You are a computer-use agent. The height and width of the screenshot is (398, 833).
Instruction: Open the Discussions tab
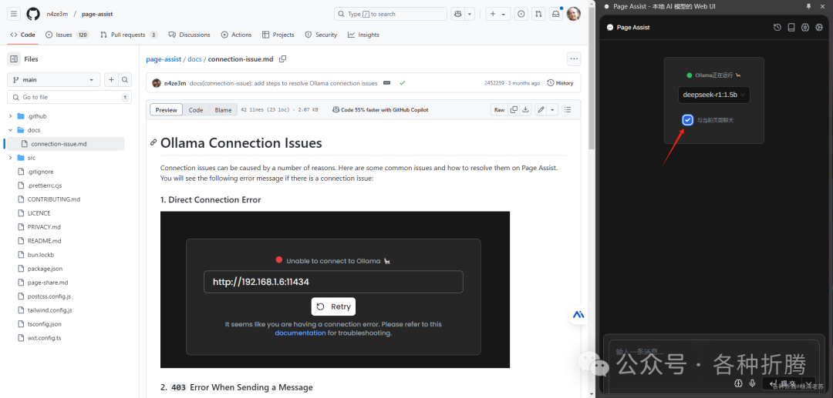click(189, 35)
